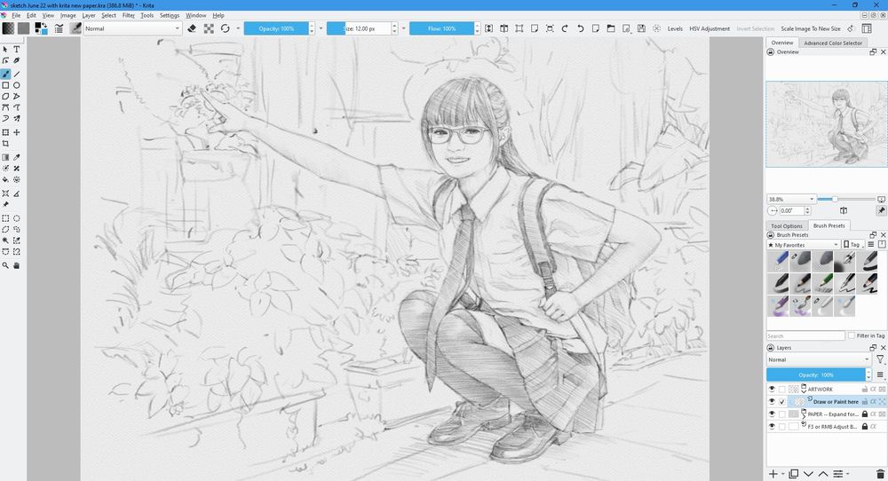Activate the Zoom magnifier tool
The width and height of the screenshot is (888, 481).
point(5,264)
